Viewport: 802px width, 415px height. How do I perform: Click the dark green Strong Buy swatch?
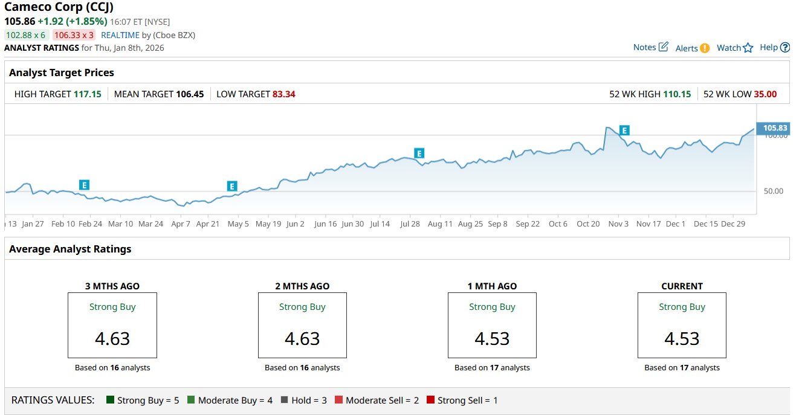click(110, 400)
